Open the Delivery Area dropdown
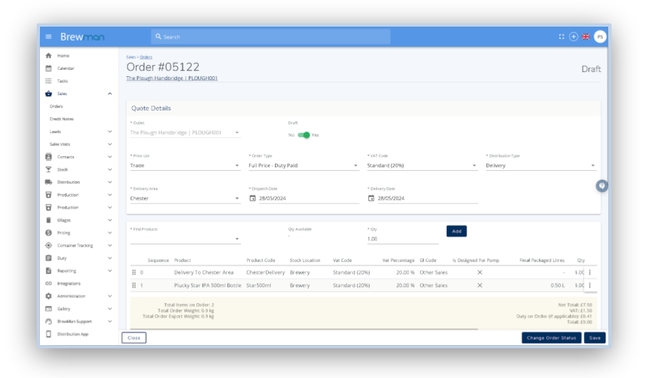 pyautogui.click(x=185, y=198)
